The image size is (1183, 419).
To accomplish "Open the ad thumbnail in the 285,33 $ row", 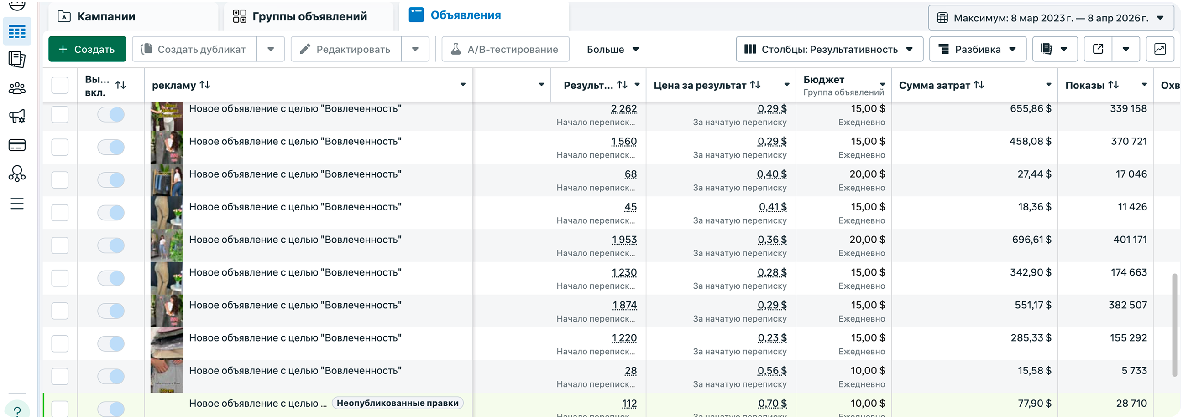I will [x=167, y=344].
